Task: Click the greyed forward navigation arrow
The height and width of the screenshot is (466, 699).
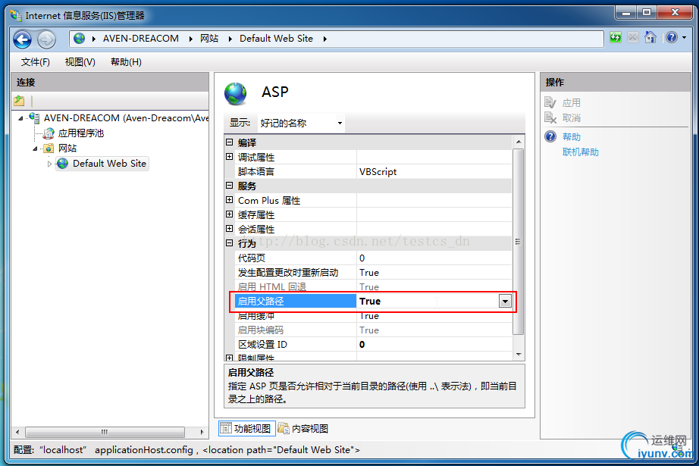Action: tap(46, 39)
